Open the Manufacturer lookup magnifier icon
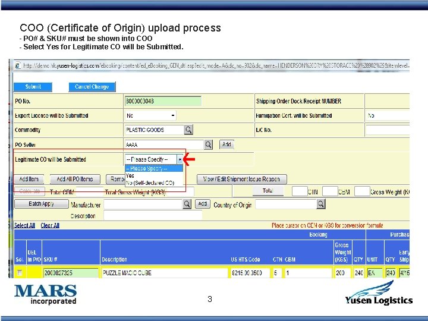 click(x=187, y=204)
